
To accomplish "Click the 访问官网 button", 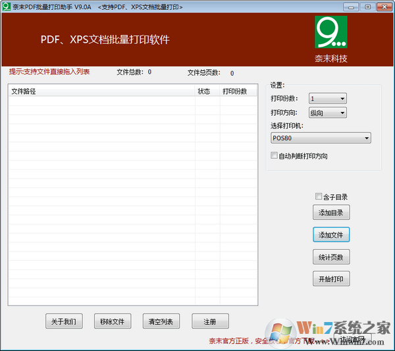I will point(353,339).
